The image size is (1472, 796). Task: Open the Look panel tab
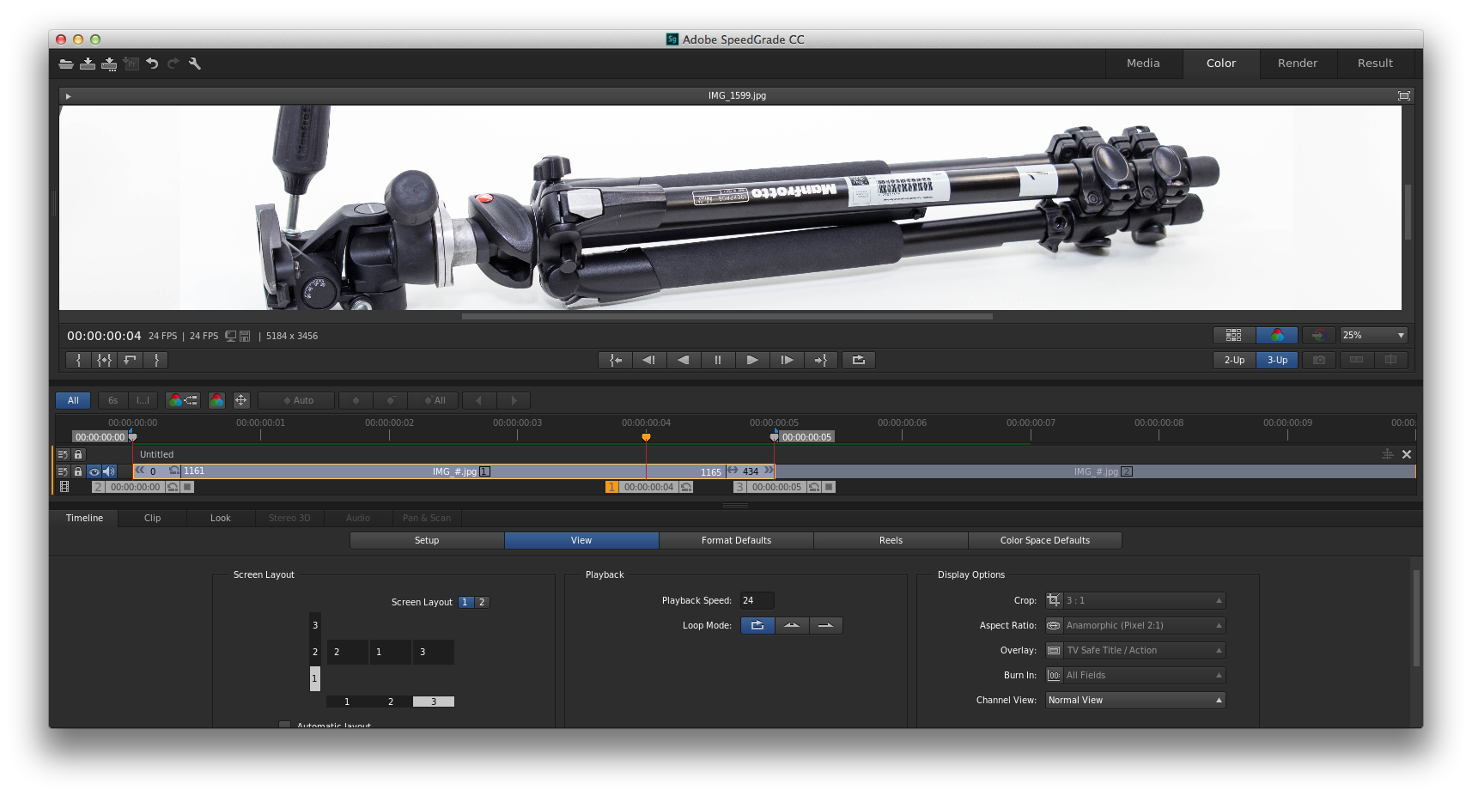[221, 518]
